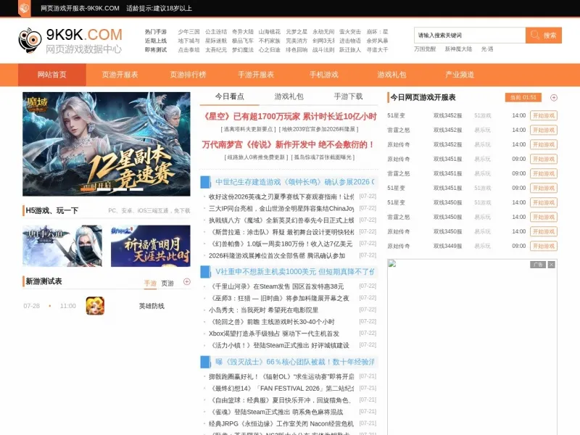Click the 魔域 12星副本竞速赛 banner
The height and width of the screenshot is (435, 580).
[107, 144]
